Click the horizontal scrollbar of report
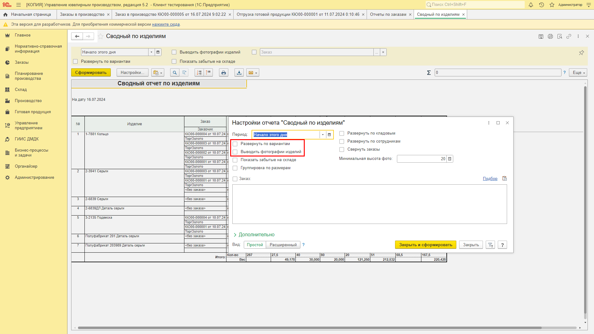Viewport: 594px width, 334px height. [x=309, y=328]
